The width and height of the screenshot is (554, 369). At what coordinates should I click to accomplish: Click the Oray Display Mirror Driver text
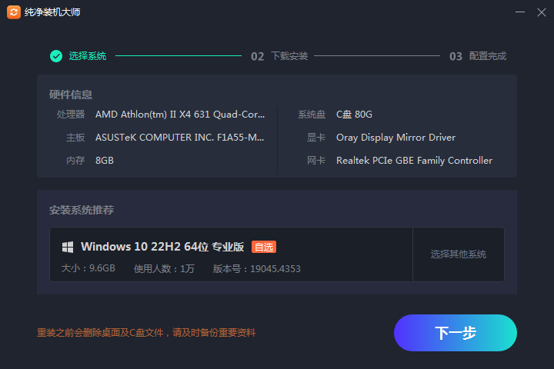click(395, 138)
